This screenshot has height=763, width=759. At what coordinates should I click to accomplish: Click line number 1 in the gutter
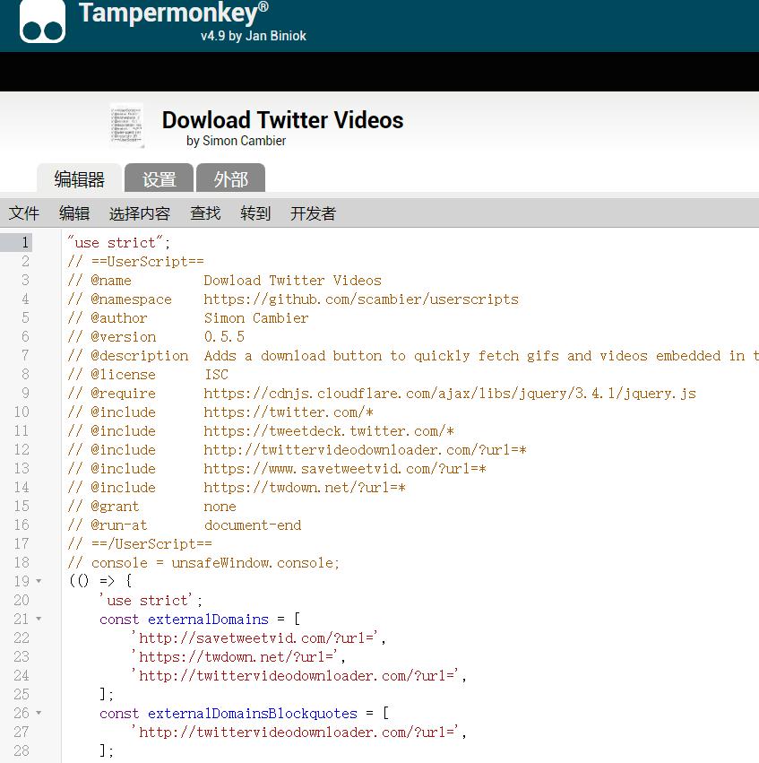[25, 243]
